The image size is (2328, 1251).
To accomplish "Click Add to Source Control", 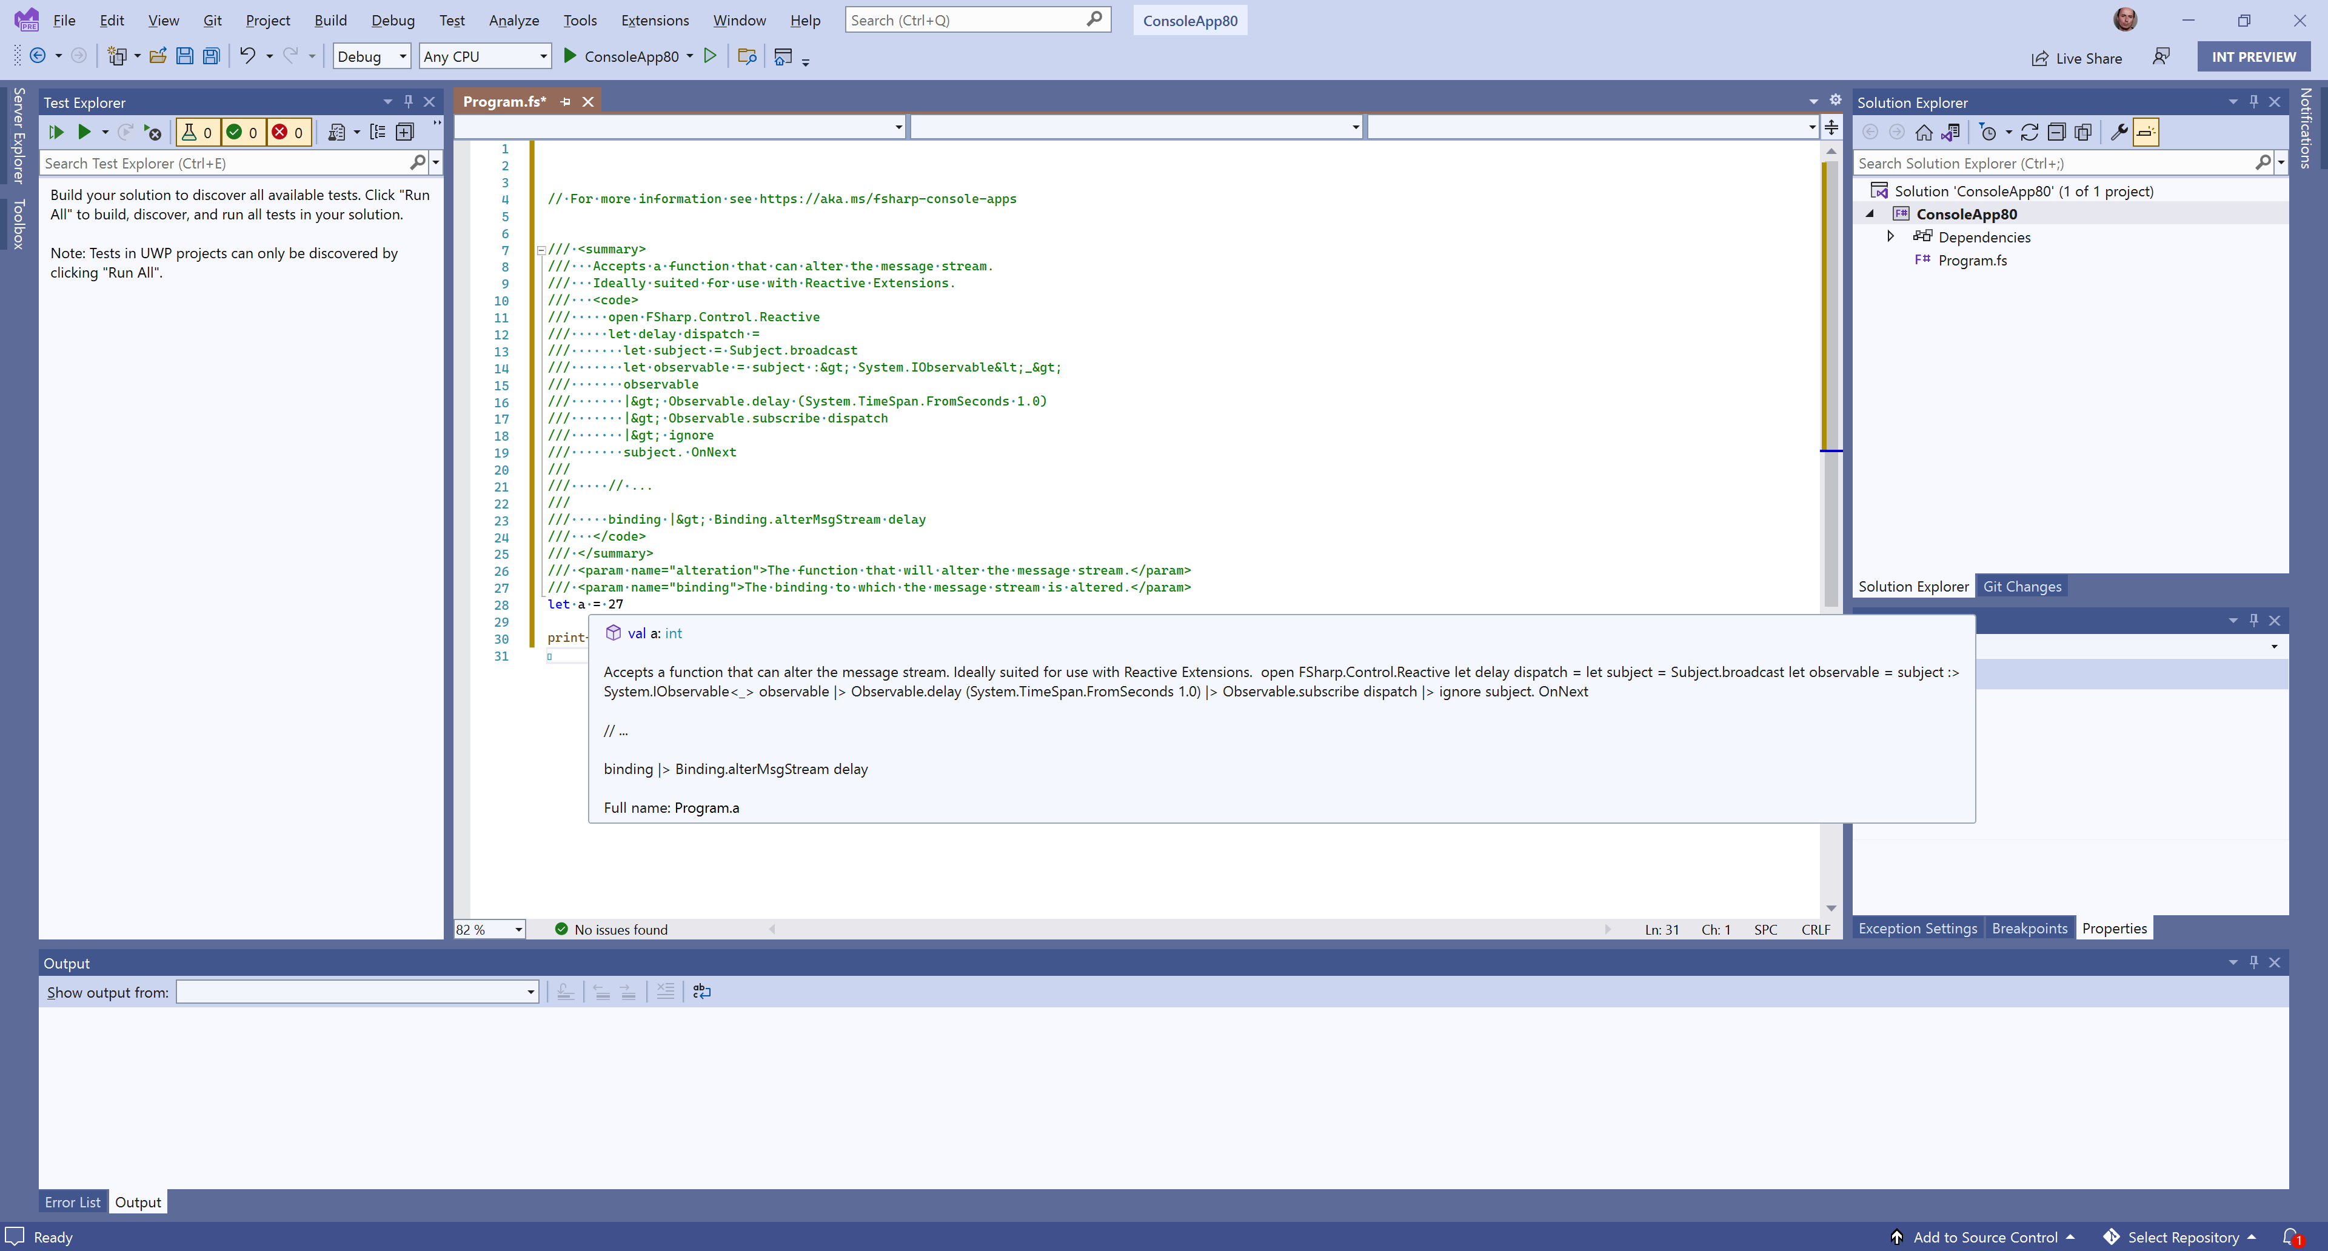I will (x=1984, y=1238).
